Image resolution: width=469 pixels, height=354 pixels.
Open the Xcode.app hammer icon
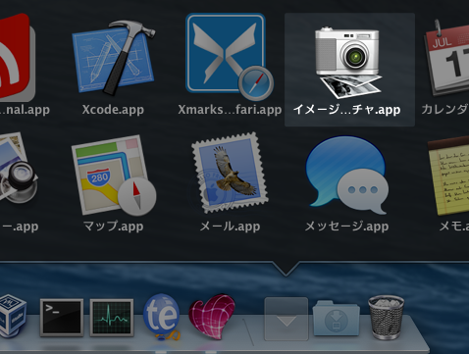[x=113, y=58]
